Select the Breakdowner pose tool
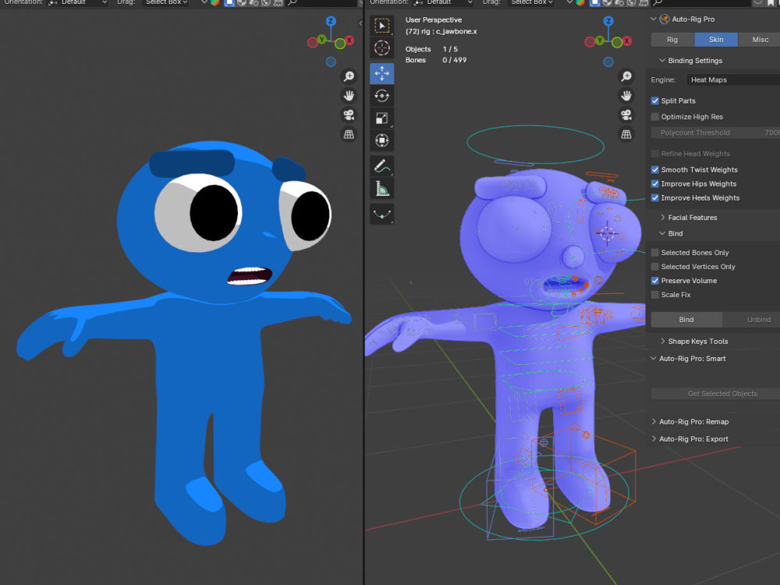The height and width of the screenshot is (585, 780). (x=382, y=214)
